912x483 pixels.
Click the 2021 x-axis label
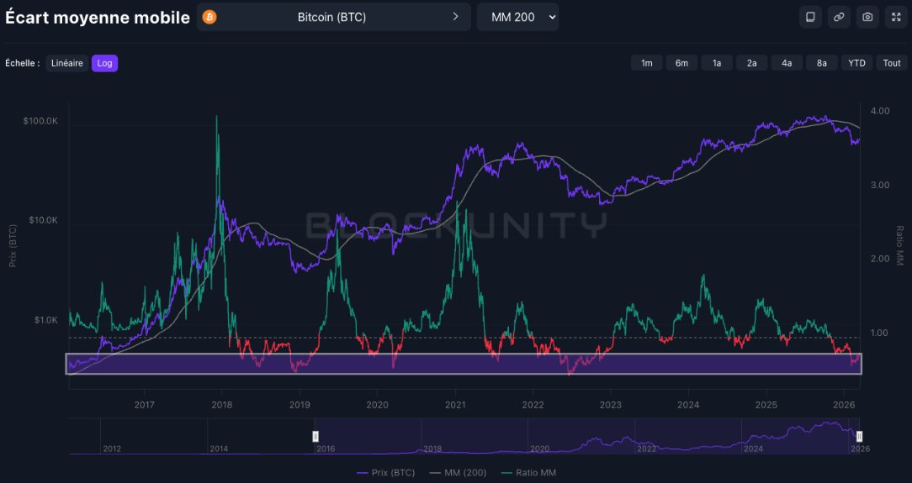point(455,405)
